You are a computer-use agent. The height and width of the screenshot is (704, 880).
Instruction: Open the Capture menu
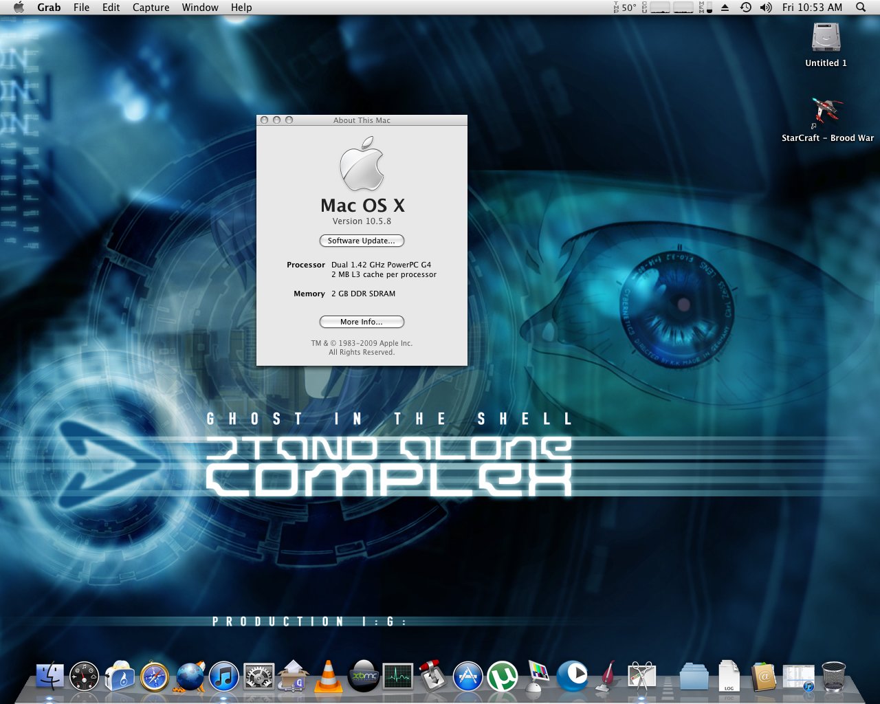coord(151,8)
